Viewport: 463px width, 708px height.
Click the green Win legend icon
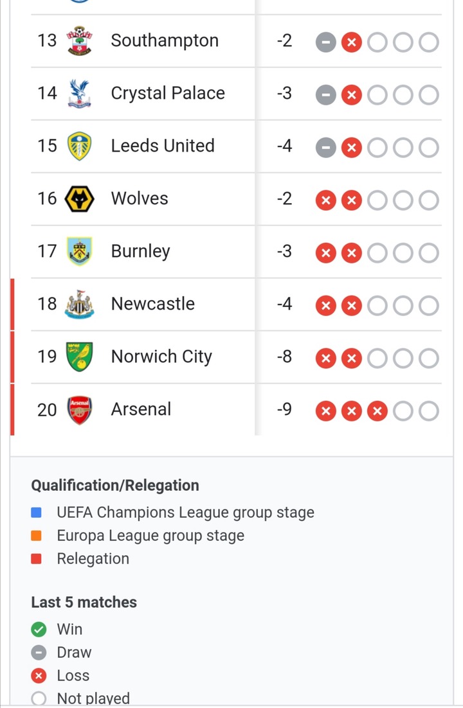tap(39, 629)
